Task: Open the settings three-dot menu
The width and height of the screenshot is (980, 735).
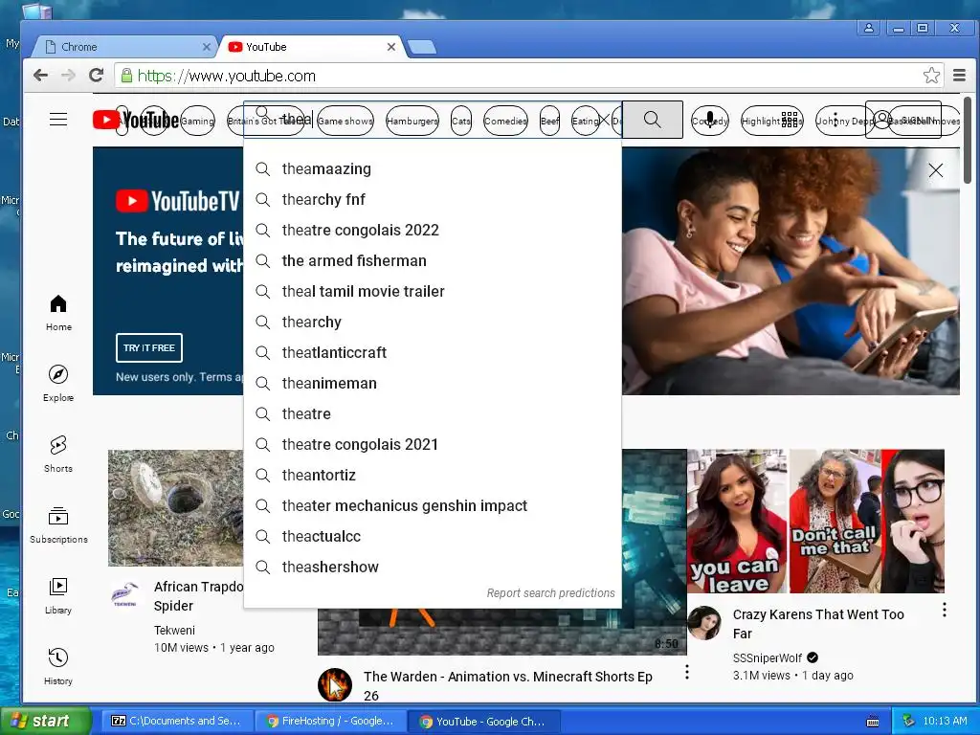Action: coord(835,120)
